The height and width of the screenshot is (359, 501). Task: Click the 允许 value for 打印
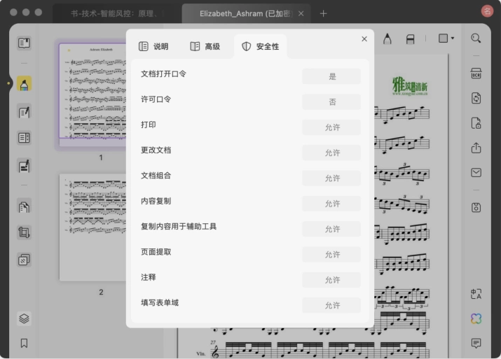[331, 127]
